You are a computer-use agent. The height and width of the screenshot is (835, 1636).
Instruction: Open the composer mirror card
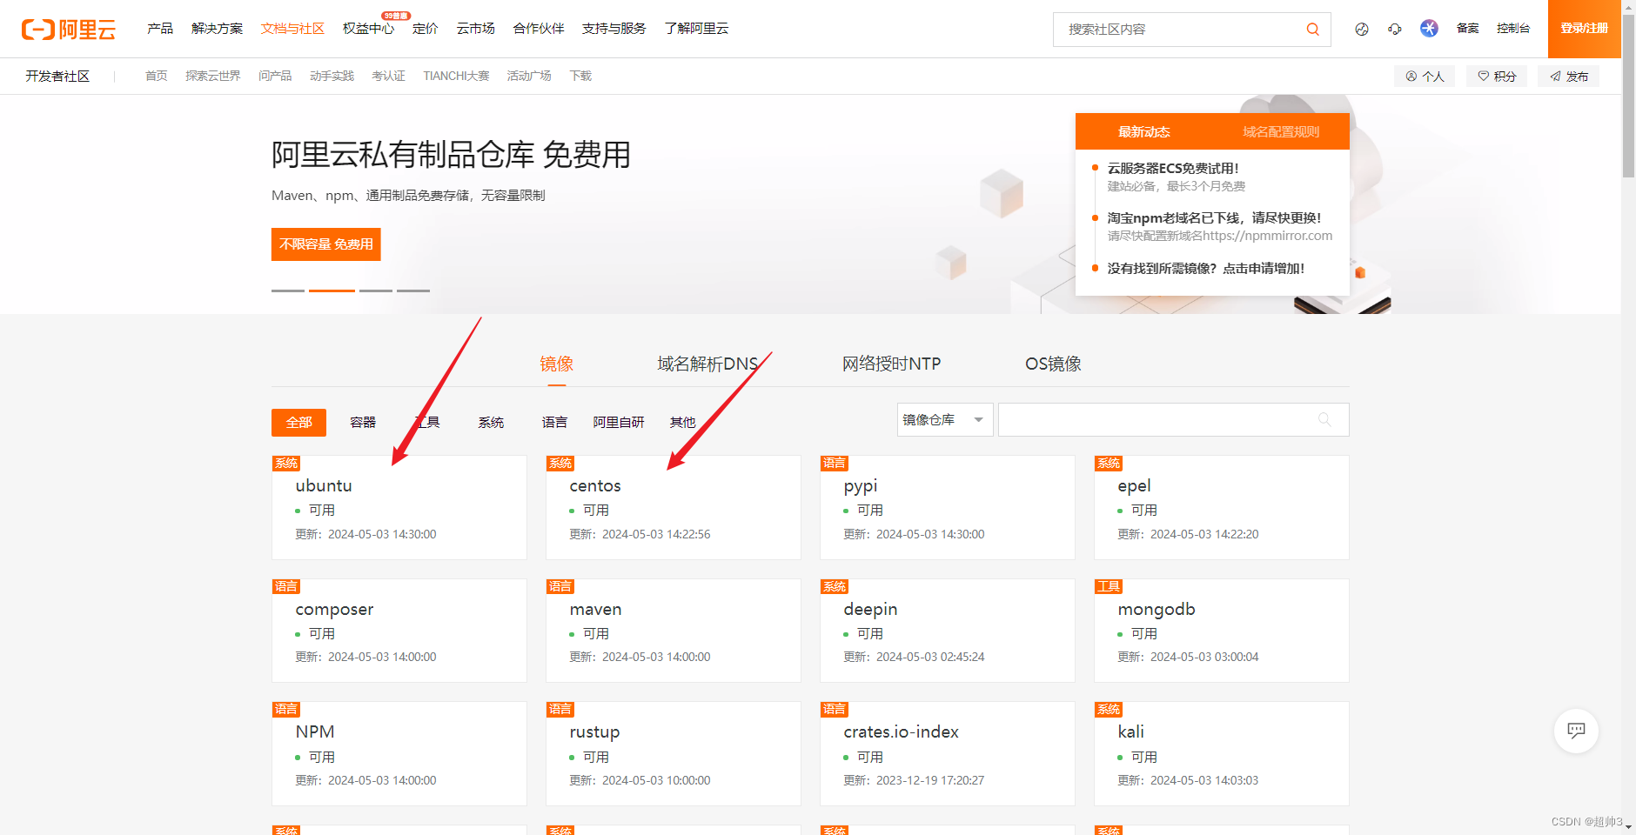[399, 631]
